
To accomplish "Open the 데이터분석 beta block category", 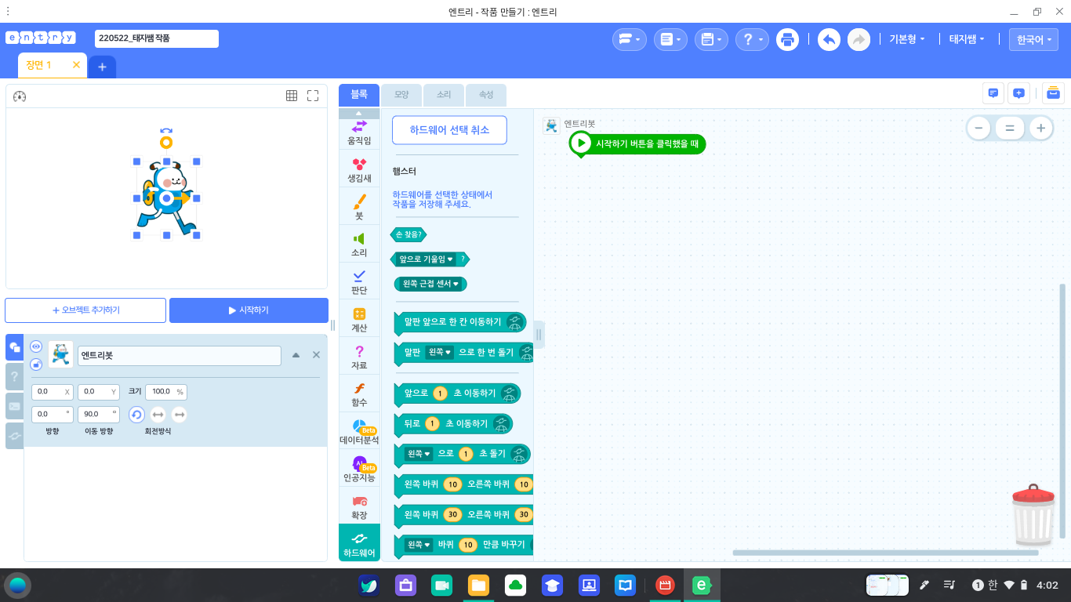I will (359, 432).
